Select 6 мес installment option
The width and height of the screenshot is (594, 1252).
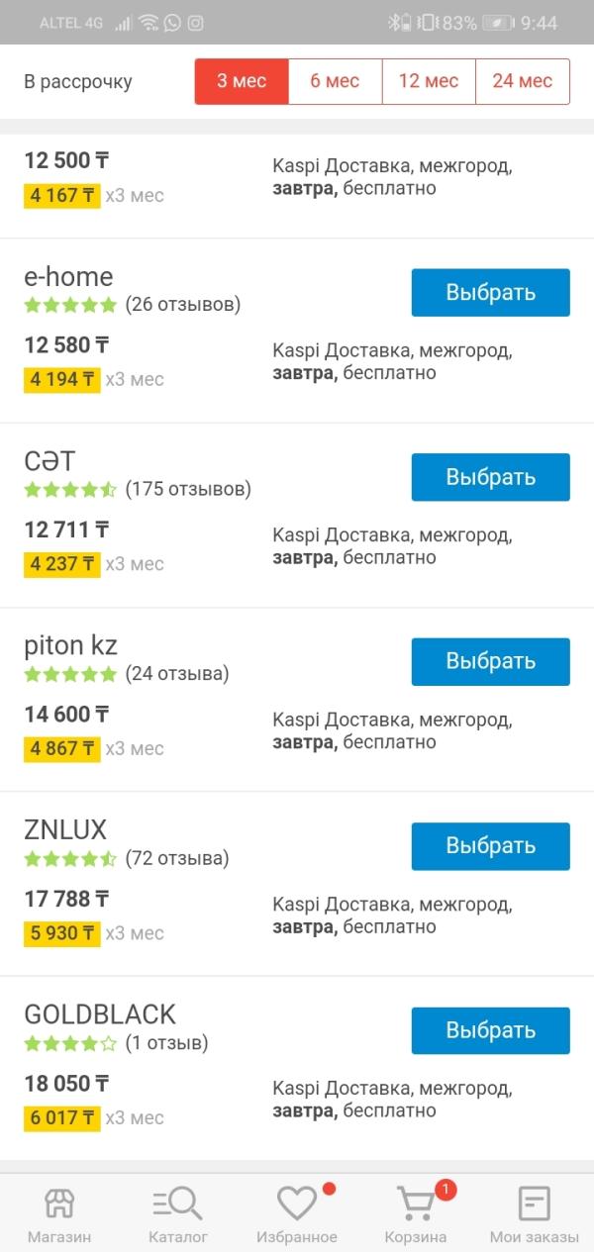click(335, 81)
